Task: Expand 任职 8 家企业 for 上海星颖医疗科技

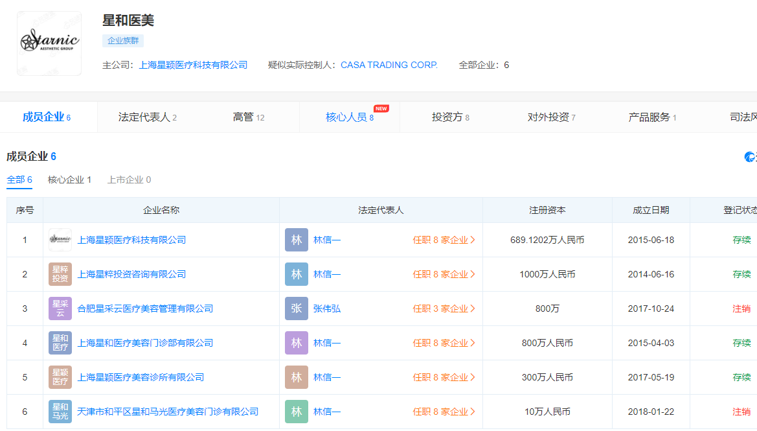Action: (444, 240)
